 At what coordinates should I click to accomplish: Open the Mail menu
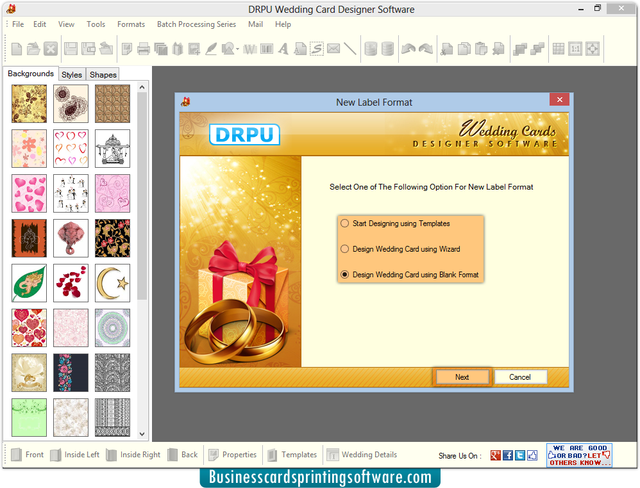point(255,24)
